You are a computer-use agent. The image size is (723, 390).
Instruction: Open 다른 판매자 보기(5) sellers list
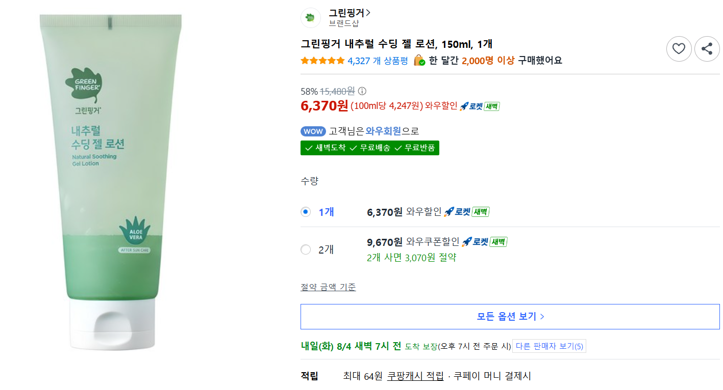[x=549, y=346]
